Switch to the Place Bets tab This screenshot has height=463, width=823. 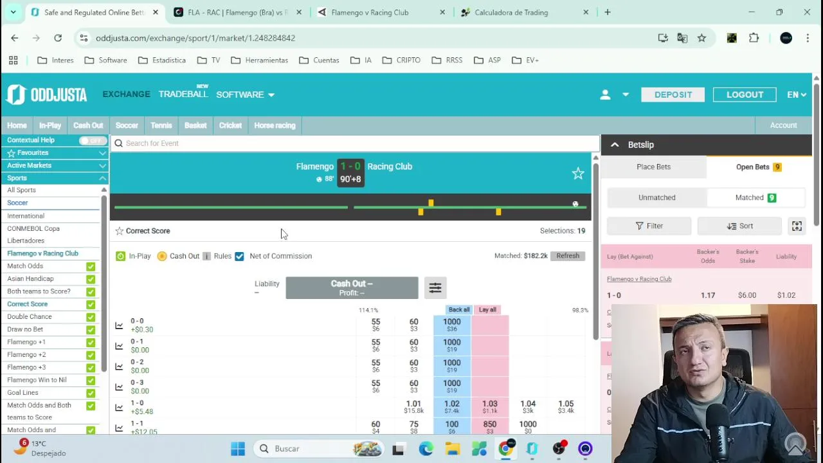coord(653,167)
